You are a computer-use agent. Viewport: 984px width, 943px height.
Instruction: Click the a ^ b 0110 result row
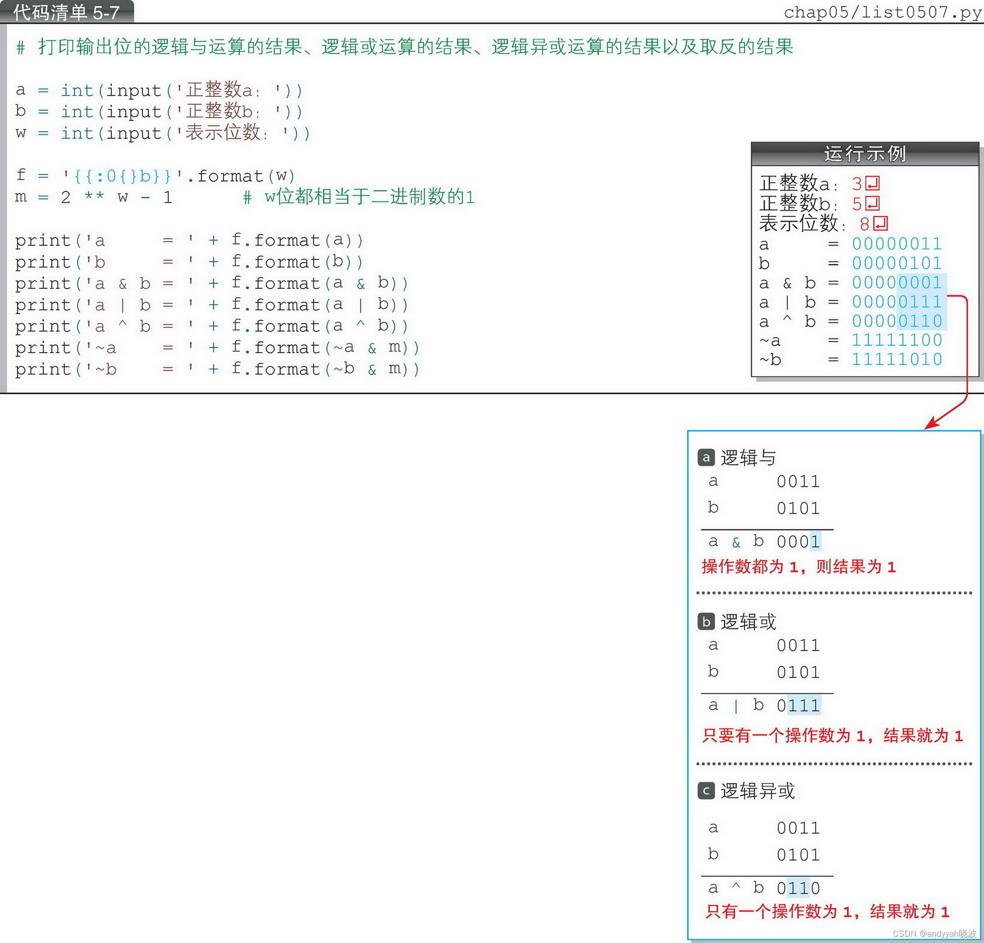tap(765, 888)
